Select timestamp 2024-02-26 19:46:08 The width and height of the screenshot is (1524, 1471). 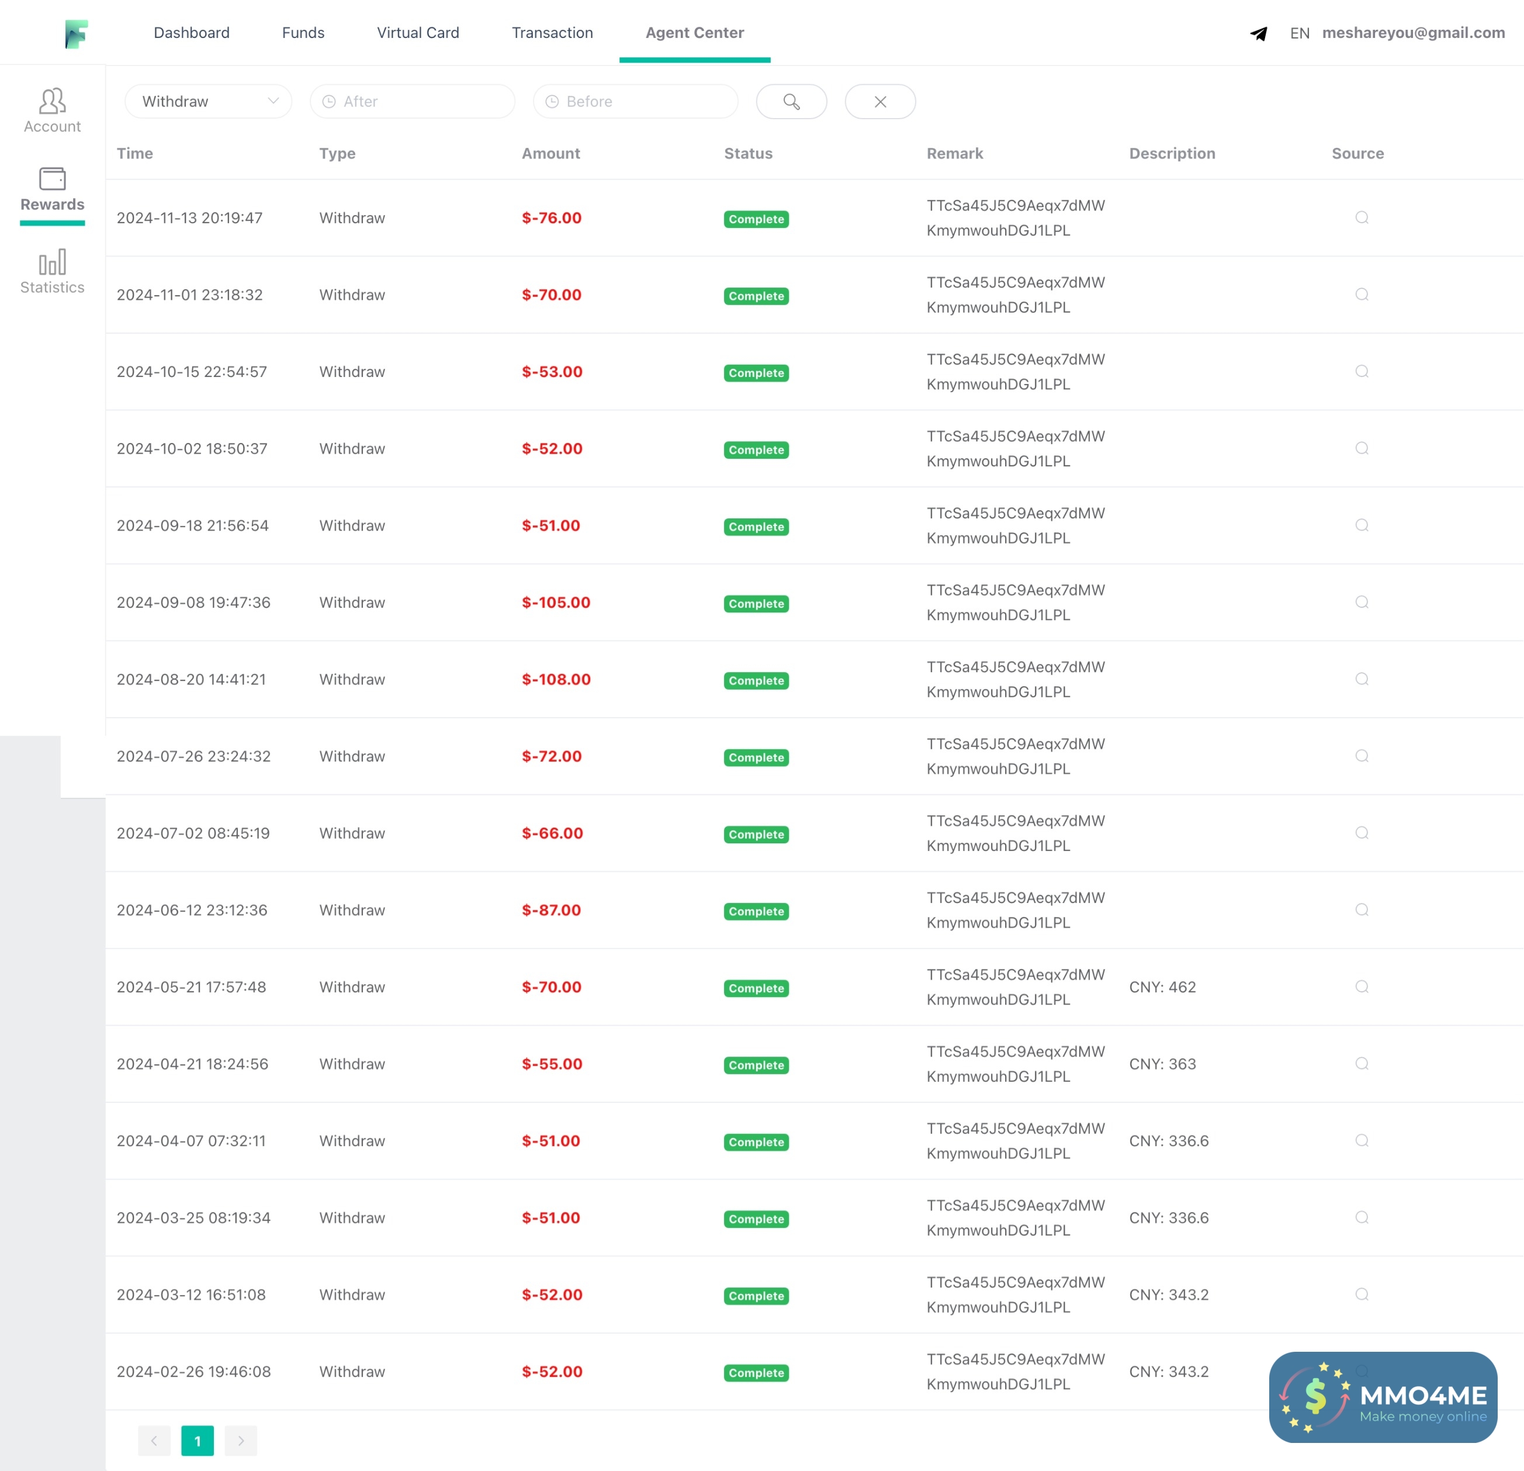click(193, 1373)
